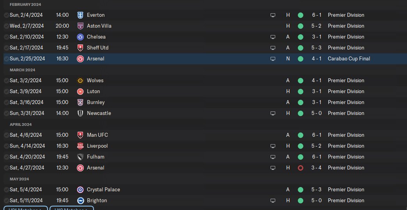Click the TV icon on the Carabao Cup Final row

point(273,59)
